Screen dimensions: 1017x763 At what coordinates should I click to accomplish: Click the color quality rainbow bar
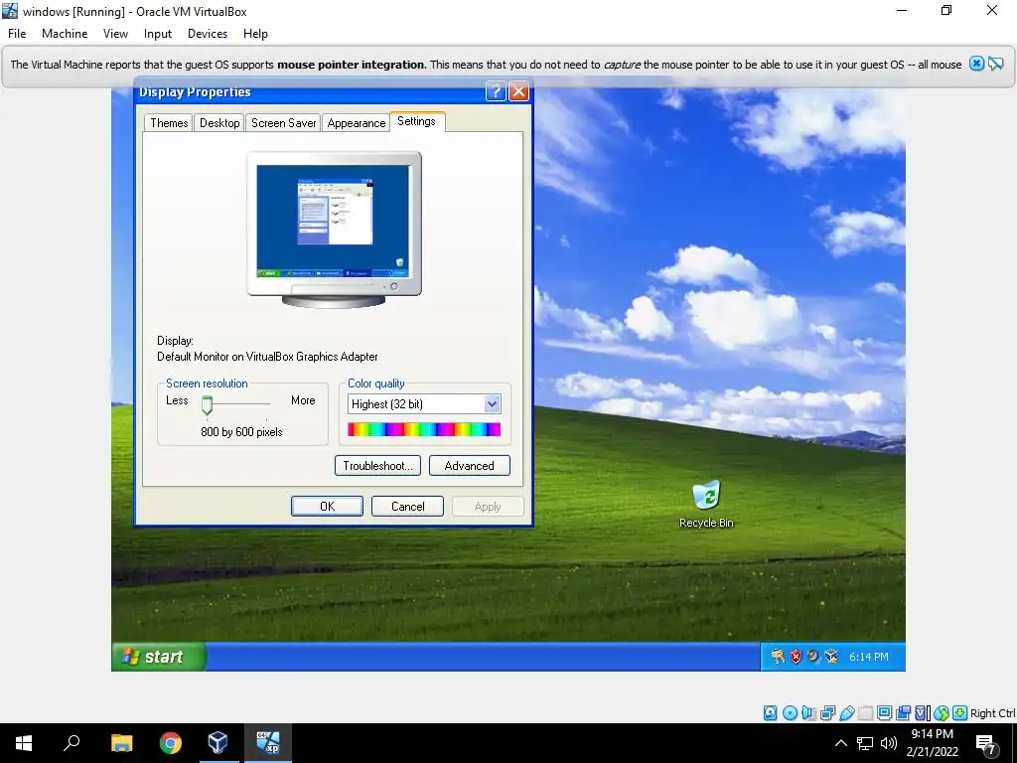(x=424, y=429)
